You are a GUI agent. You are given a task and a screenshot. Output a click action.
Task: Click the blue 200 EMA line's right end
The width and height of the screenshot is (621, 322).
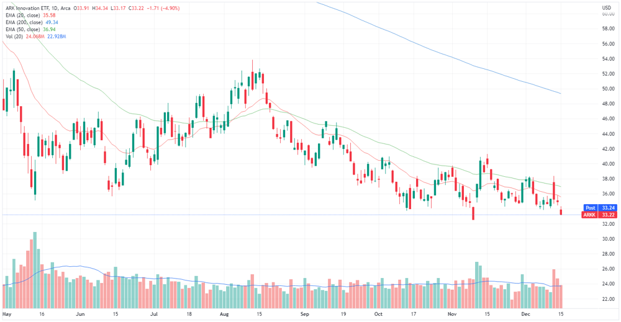coord(560,93)
